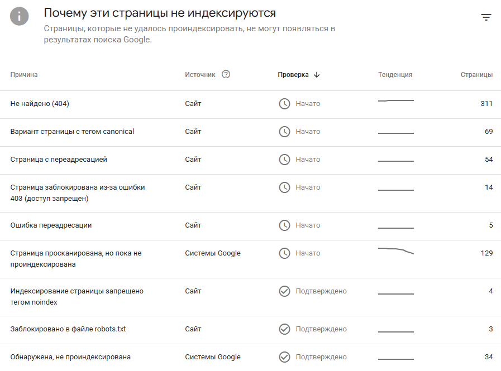This screenshot has width=501, height=371.
Task: Click clock icon in Ошибка переадресации row
Action: tap(284, 225)
